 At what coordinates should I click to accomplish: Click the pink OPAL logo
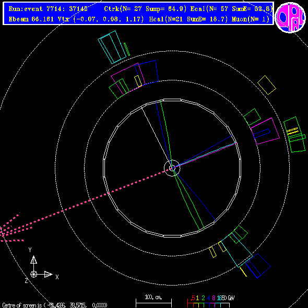[290, 17]
